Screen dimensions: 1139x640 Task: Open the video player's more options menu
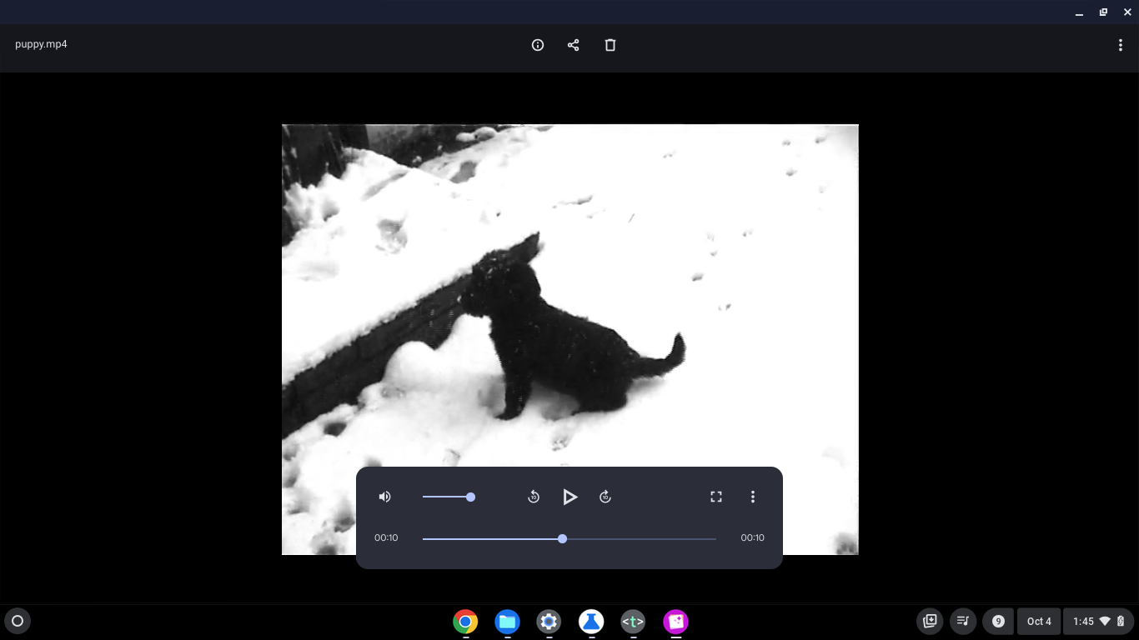[752, 497]
